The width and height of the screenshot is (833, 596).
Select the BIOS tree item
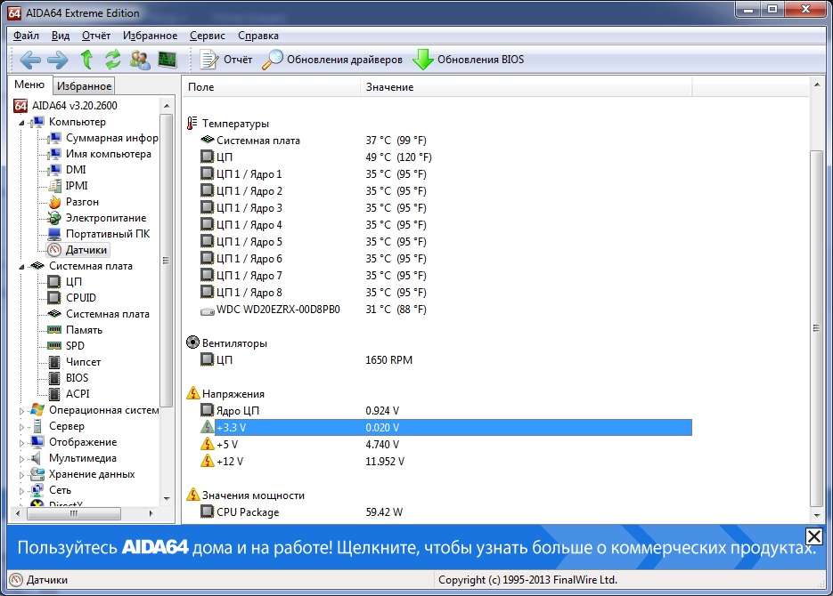coord(68,377)
